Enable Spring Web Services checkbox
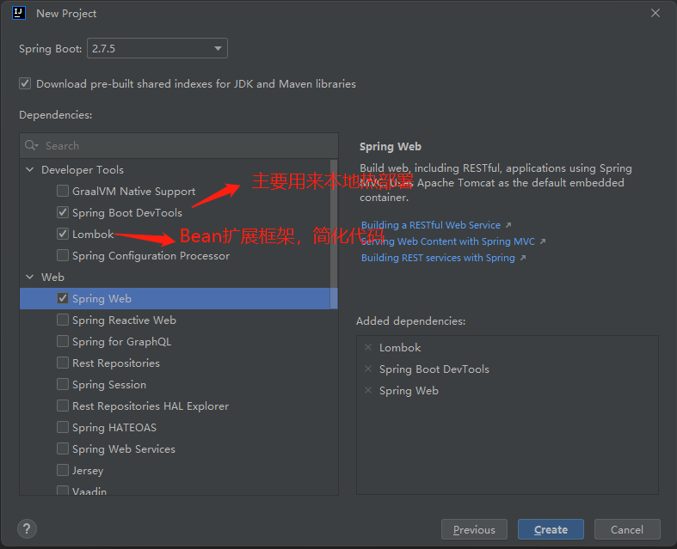This screenshot has width=677, height=549. pyautogui.click(x=63, y=449)
